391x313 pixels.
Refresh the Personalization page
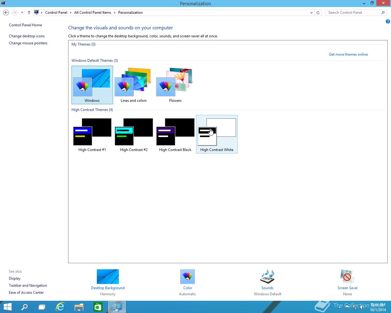click(318, 13)
